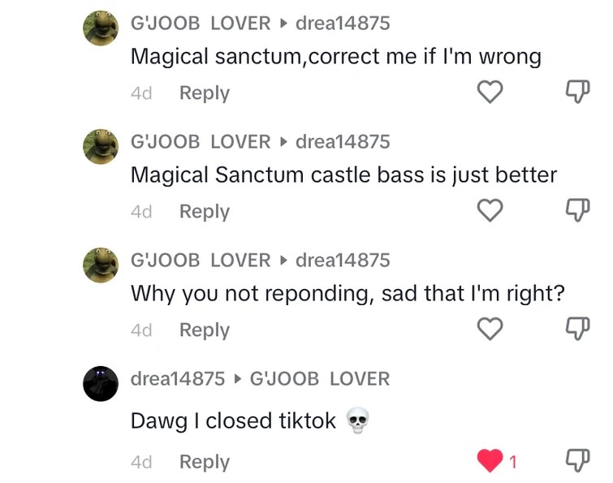Dislike the 'correct me if I'm wrong' comment

click(578, 92)
